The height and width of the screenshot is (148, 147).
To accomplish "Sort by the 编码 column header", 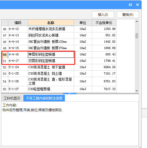I will click(18, 23).
